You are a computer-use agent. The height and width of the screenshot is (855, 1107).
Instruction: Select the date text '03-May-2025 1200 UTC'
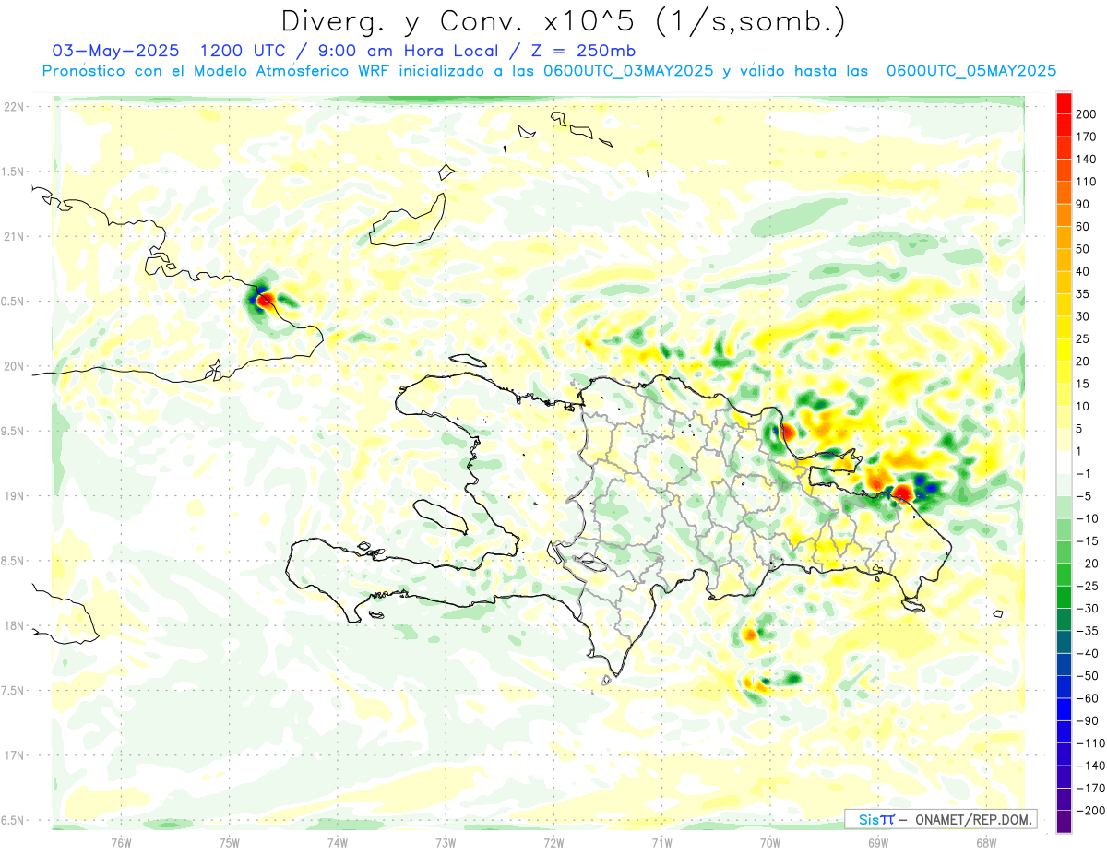pos(167,50)
